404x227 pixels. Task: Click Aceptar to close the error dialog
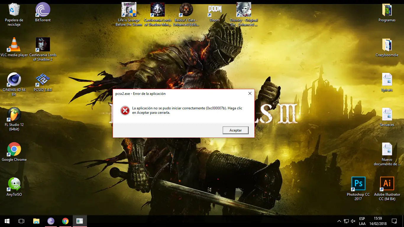point(236,130)
